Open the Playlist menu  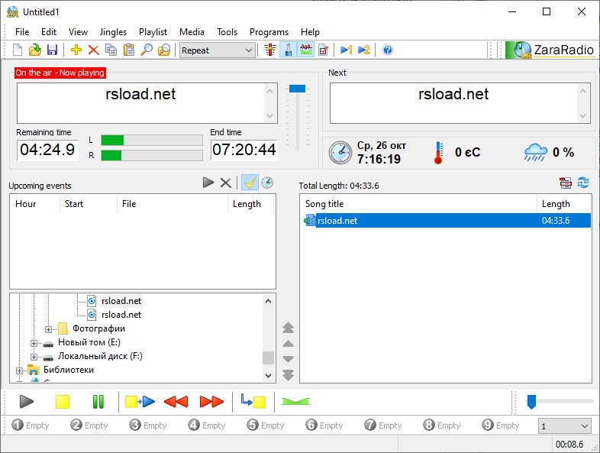(153, 32)
